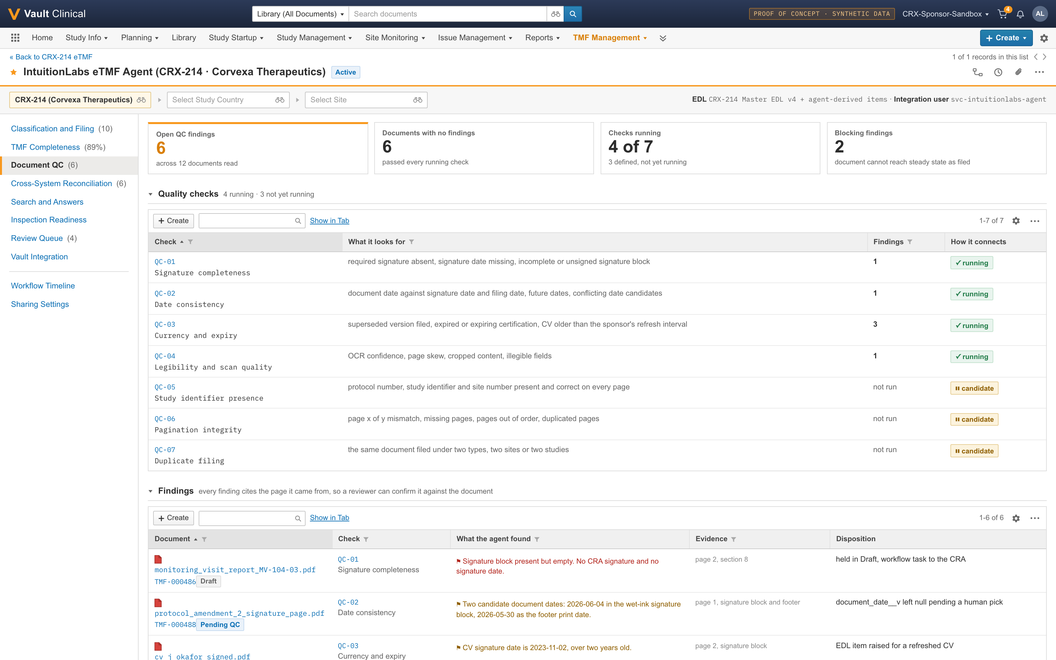Open the Library tab

point(184,38)
